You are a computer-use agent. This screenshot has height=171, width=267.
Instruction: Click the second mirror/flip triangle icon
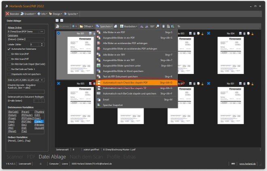(146, 26)
